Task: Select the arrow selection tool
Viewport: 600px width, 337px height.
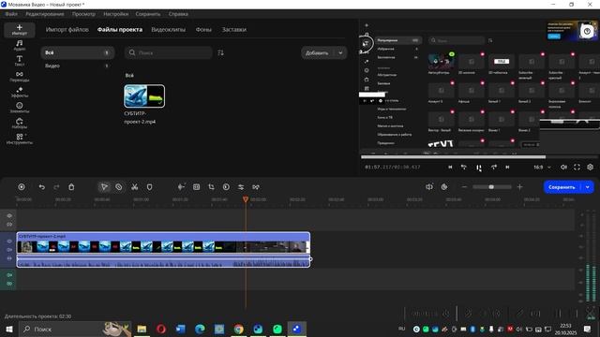Action: pos(104,187)
